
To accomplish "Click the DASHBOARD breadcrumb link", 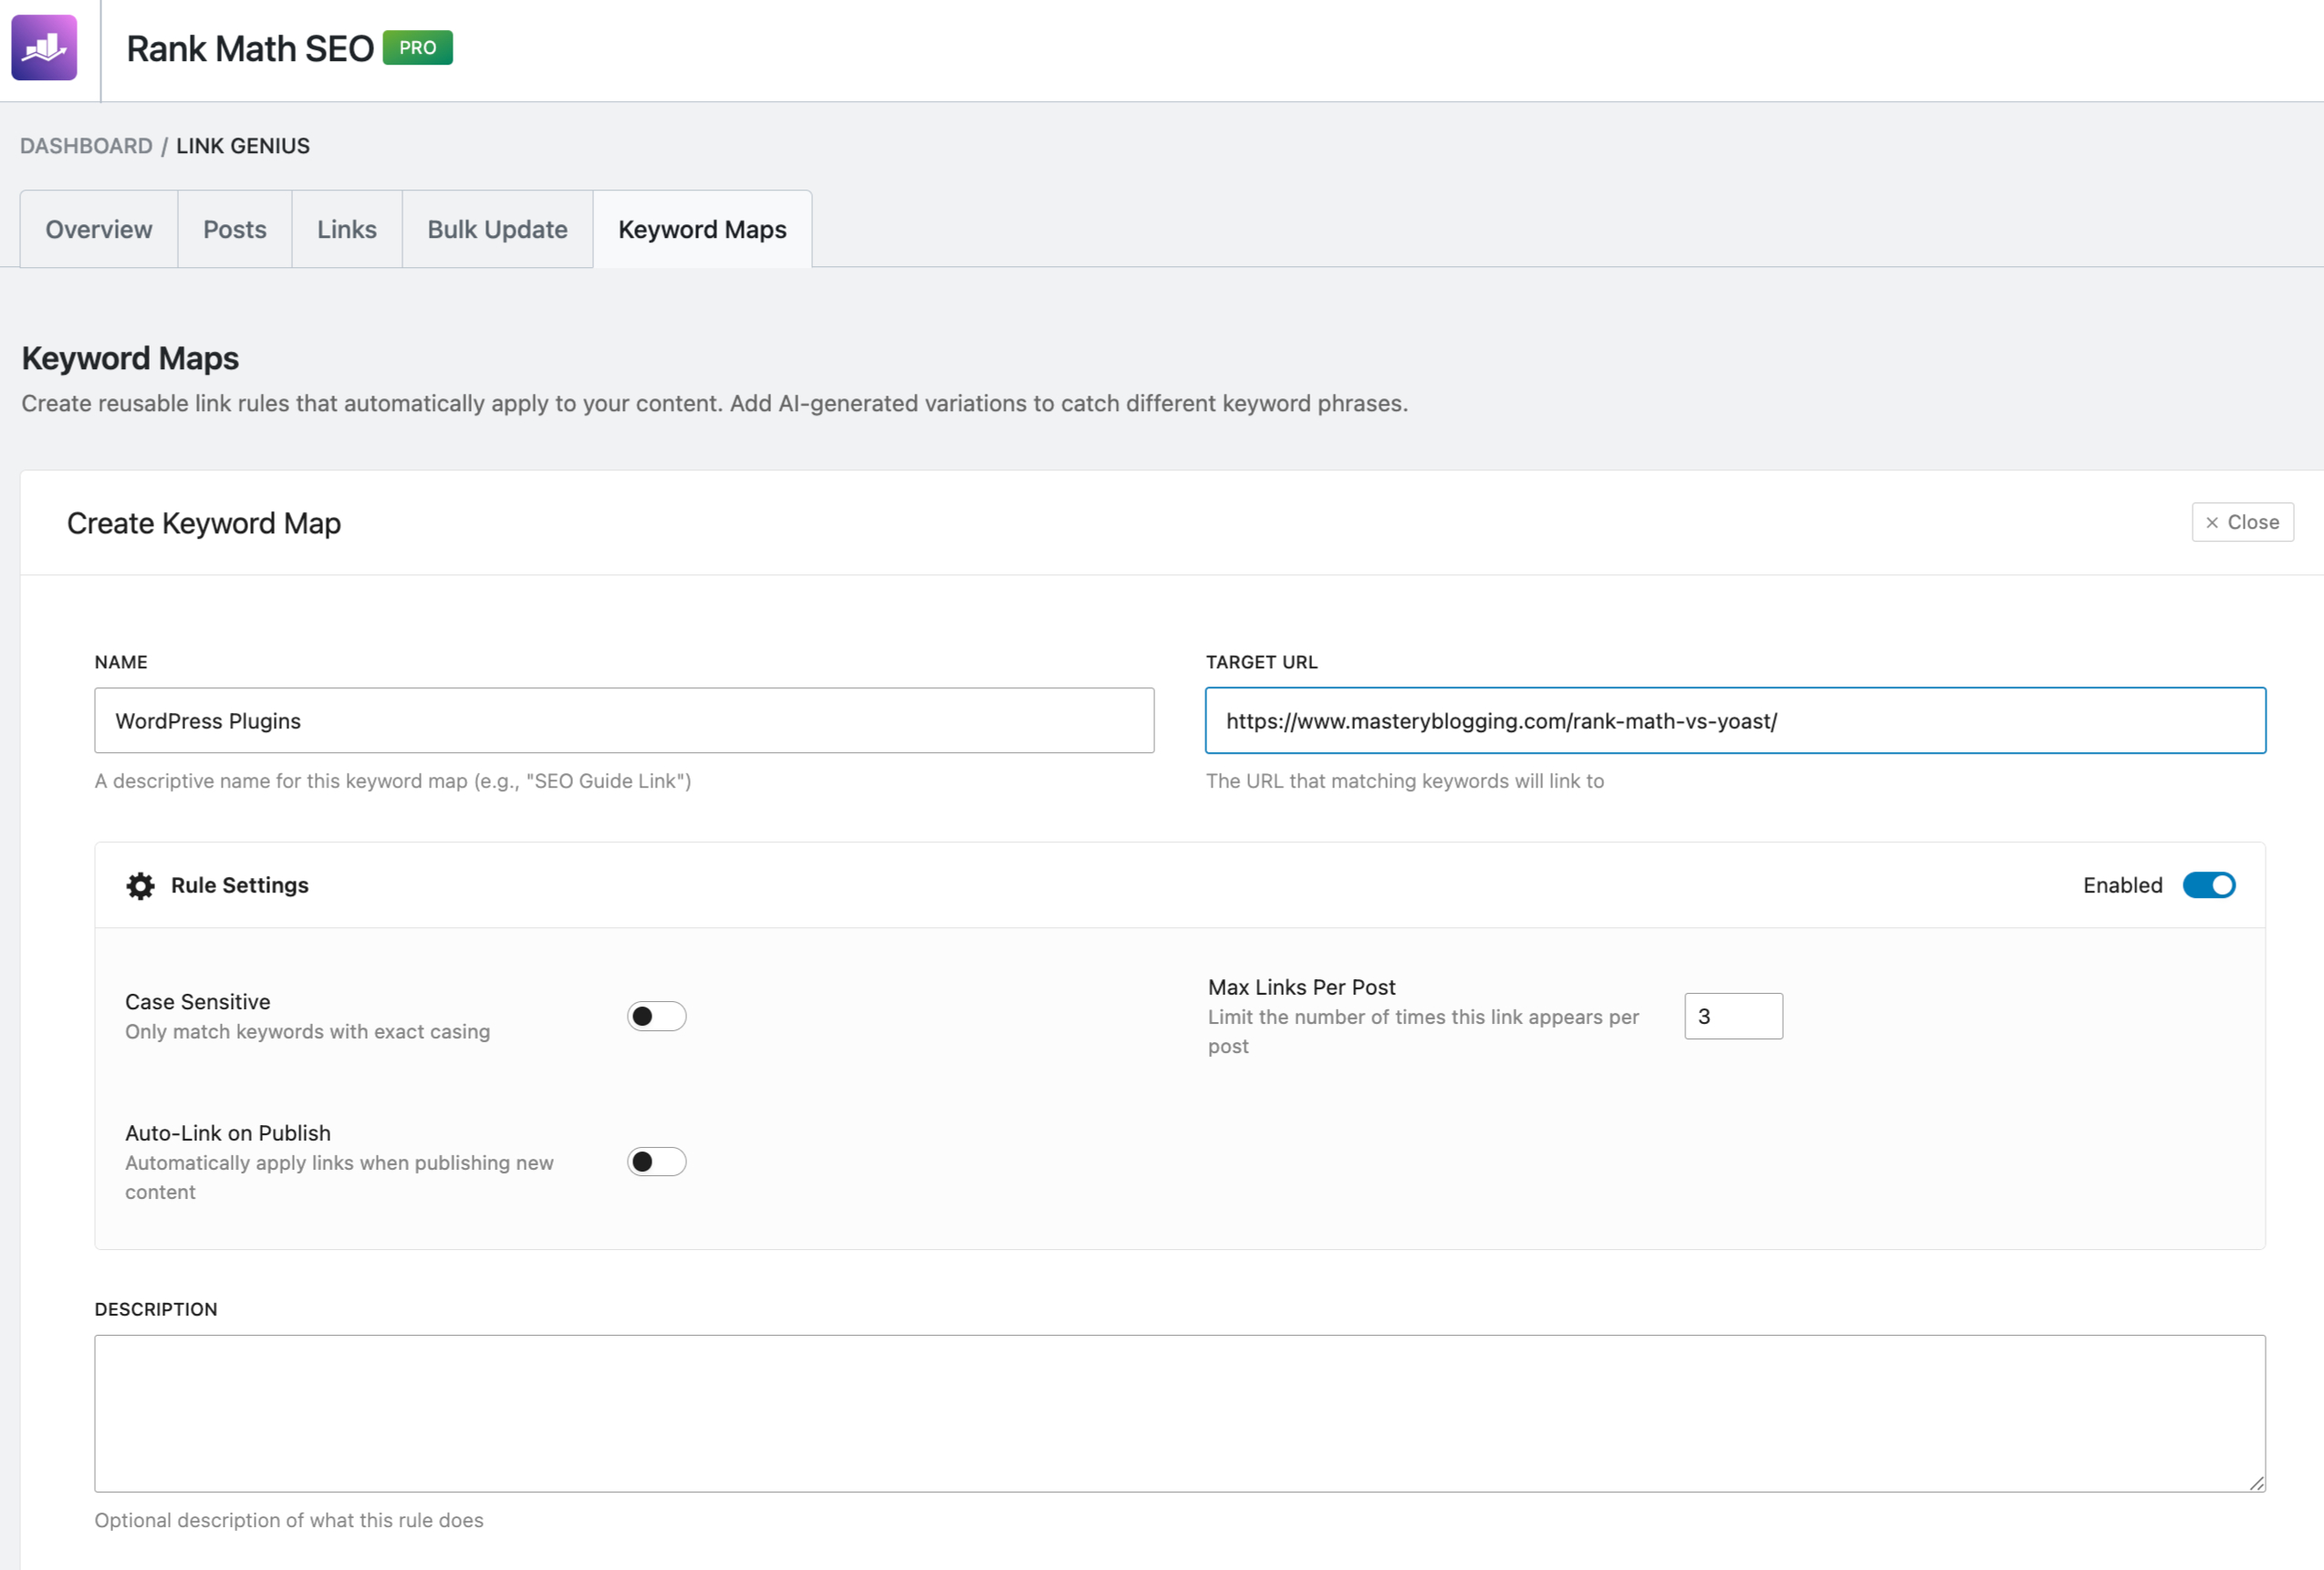I will click(x=86, y=146).
